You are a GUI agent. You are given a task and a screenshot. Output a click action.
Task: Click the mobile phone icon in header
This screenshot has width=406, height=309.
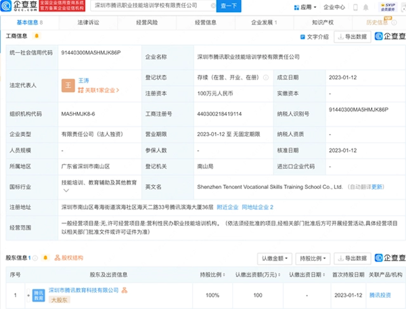coord(355,7)
